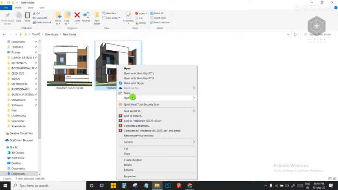This screenshot has height=190, width=338.
Task: Refresh the current folder view
Action: click(295, 34)
